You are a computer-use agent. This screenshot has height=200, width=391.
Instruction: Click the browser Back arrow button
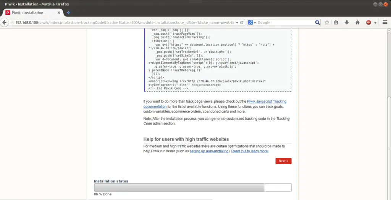coord(4,23)
